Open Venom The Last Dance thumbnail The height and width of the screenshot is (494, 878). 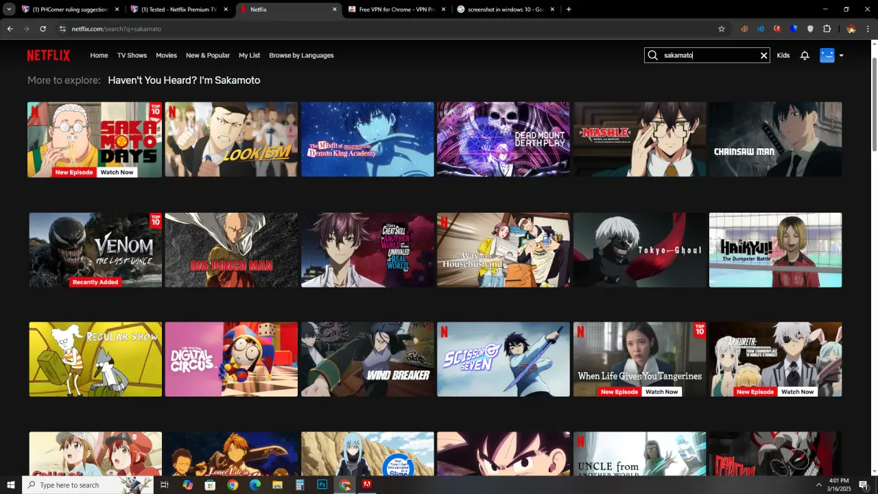(x=95, y=250)
